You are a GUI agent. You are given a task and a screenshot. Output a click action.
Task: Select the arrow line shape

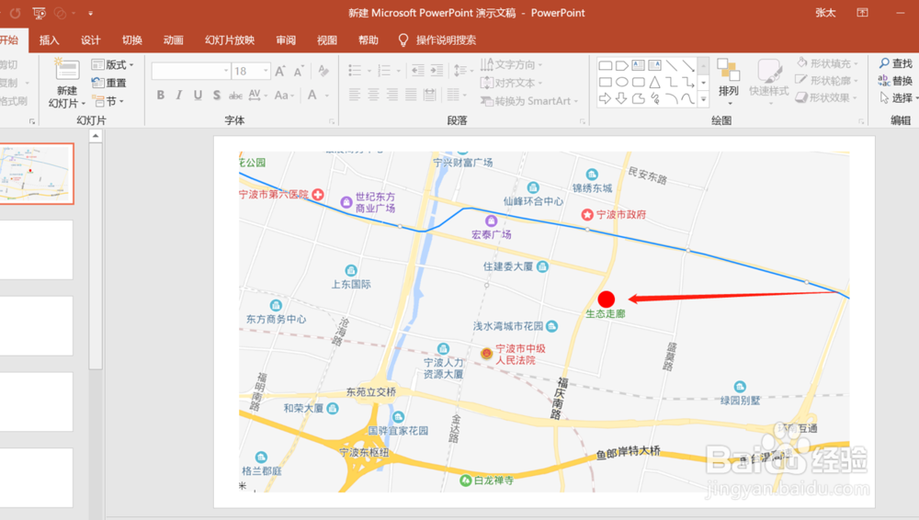688,65
